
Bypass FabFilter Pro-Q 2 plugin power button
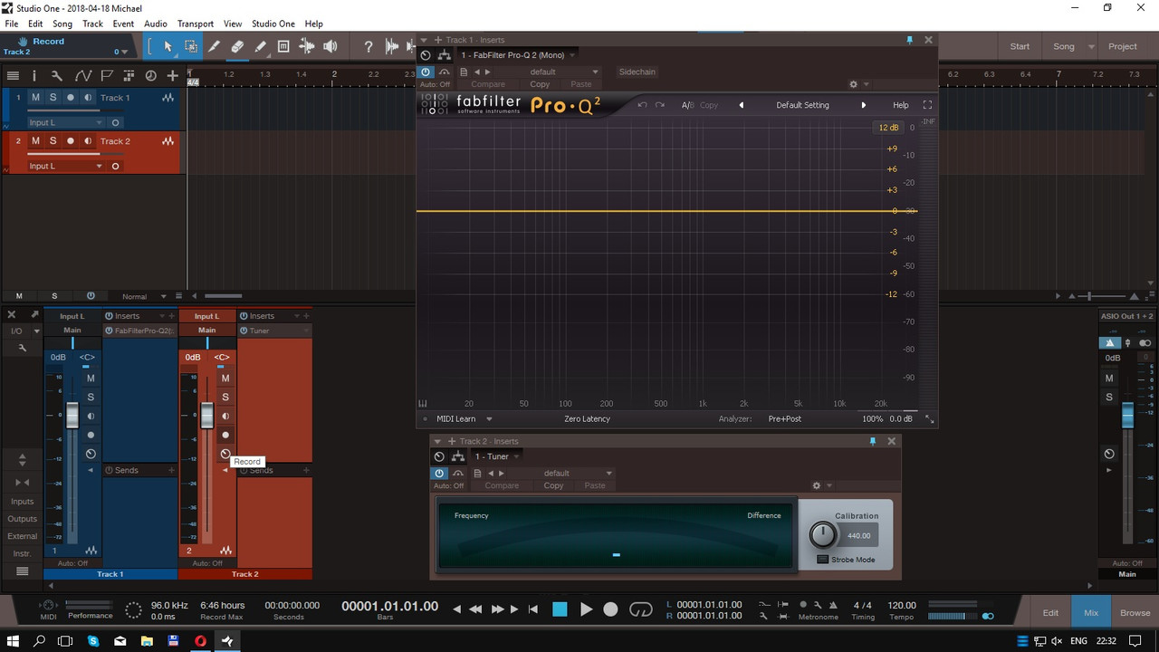click(x=426, y=72)
